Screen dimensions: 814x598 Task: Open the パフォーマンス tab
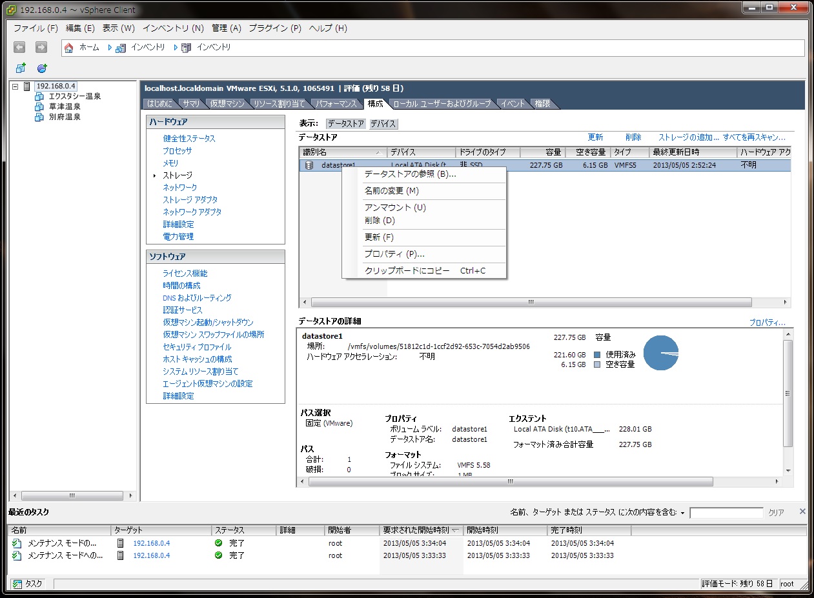click(x=335, y=104)
